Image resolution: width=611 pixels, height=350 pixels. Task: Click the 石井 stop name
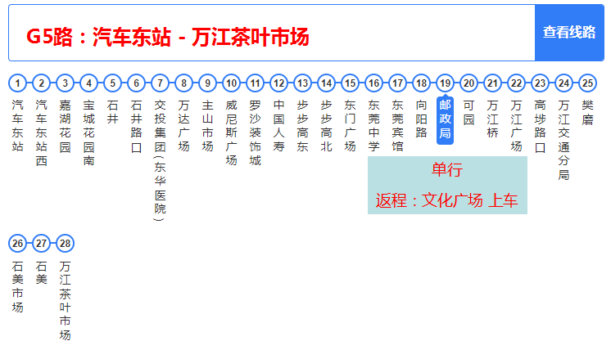coord(112,112)
